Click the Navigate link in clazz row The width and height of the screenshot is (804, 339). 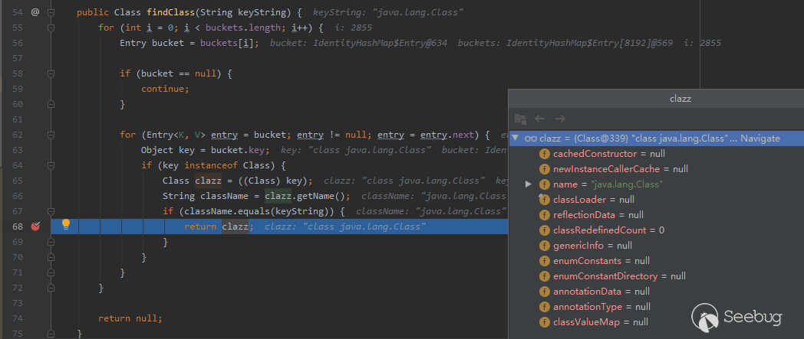(x=760, y=139)
